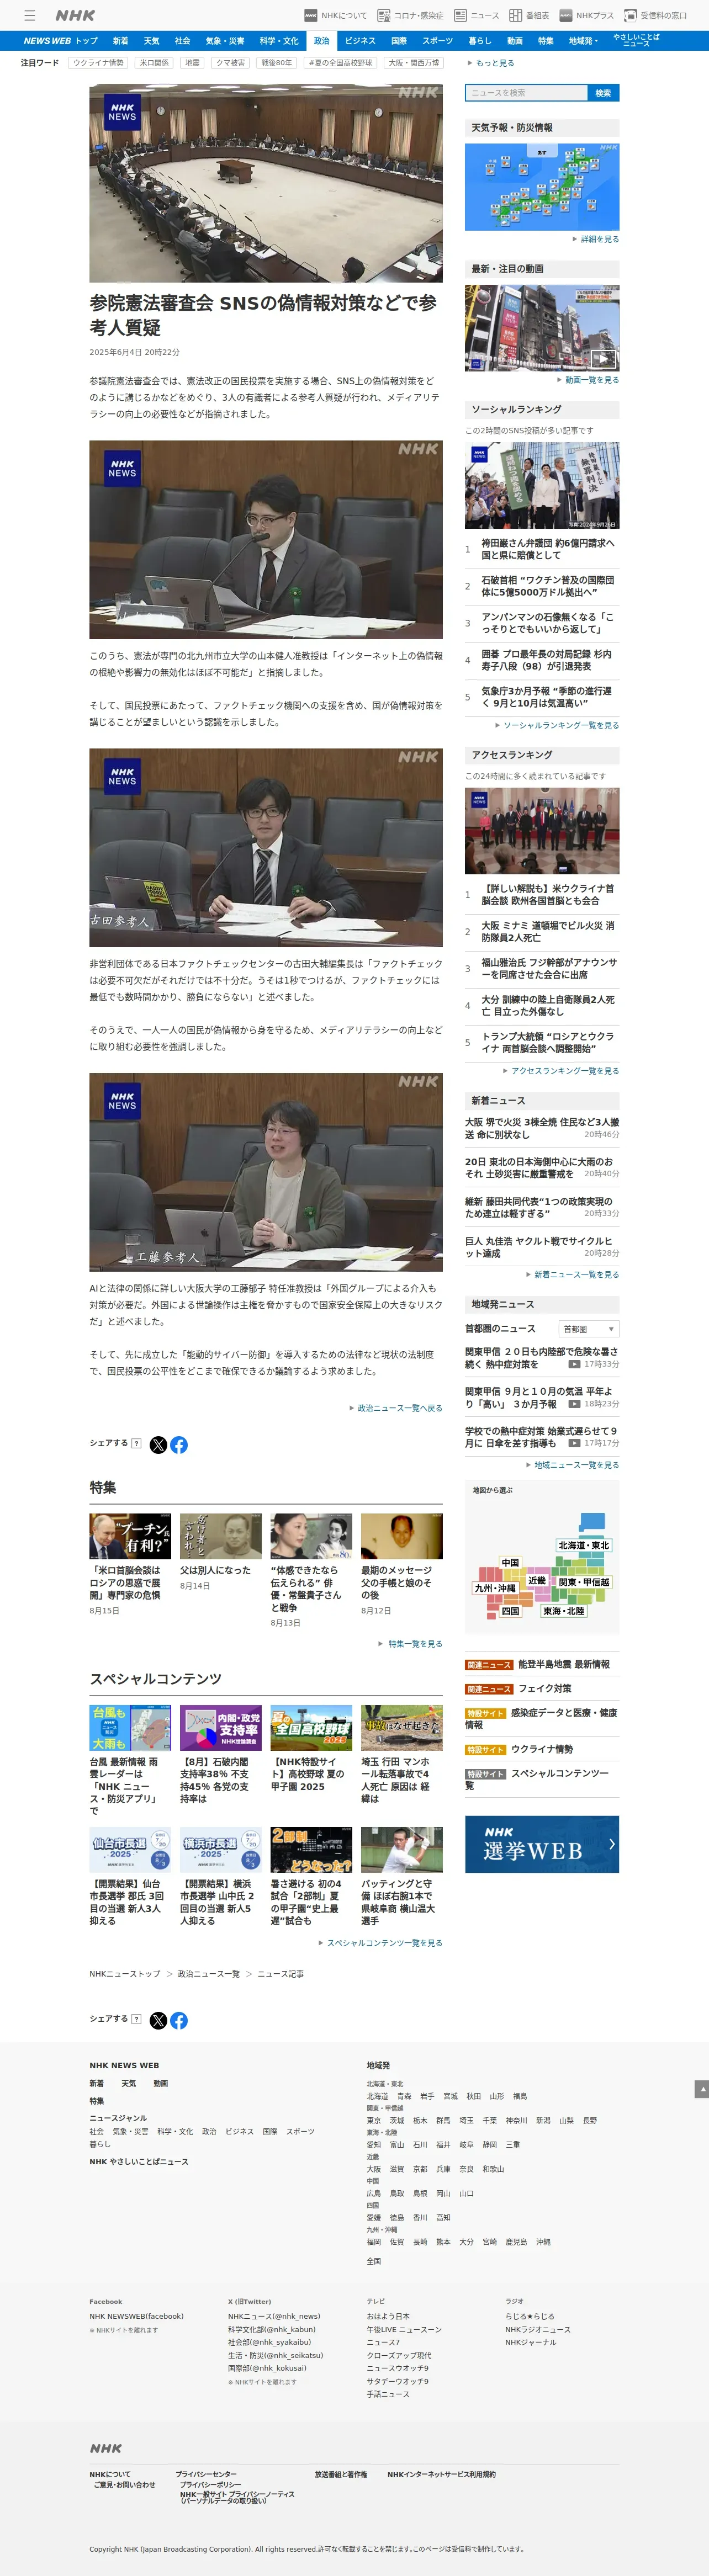
Task: Open the 選挙WEB banner
Action: click(x=542, y=1844)
